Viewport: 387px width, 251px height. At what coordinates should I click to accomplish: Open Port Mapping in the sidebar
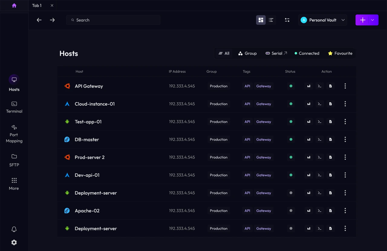click(x=14, y=134)
